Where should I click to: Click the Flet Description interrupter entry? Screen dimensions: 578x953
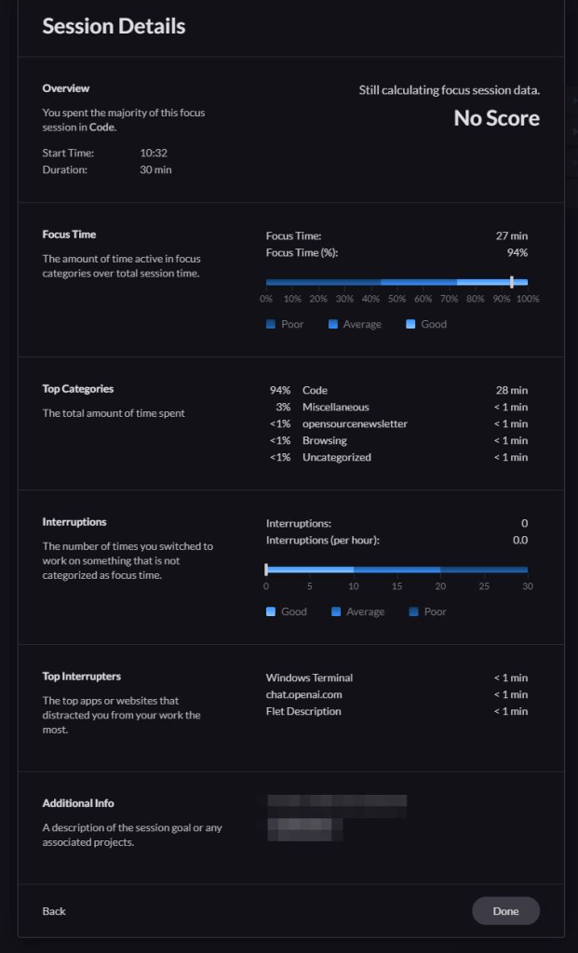coord(303,712)
